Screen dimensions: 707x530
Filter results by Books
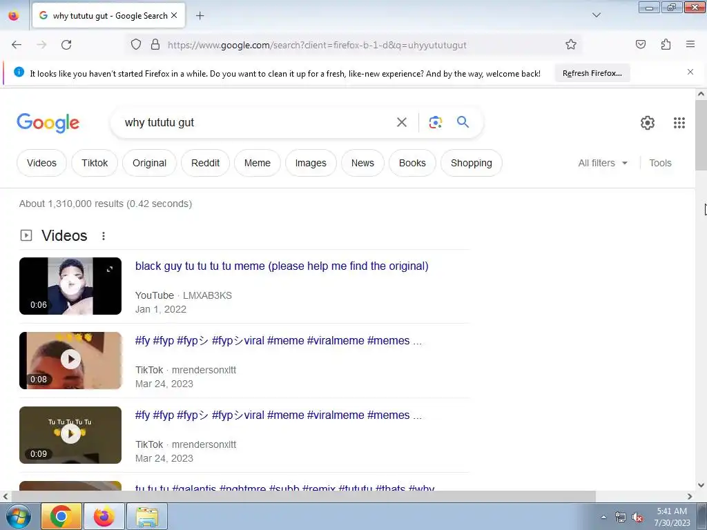(x=412, y=163)
